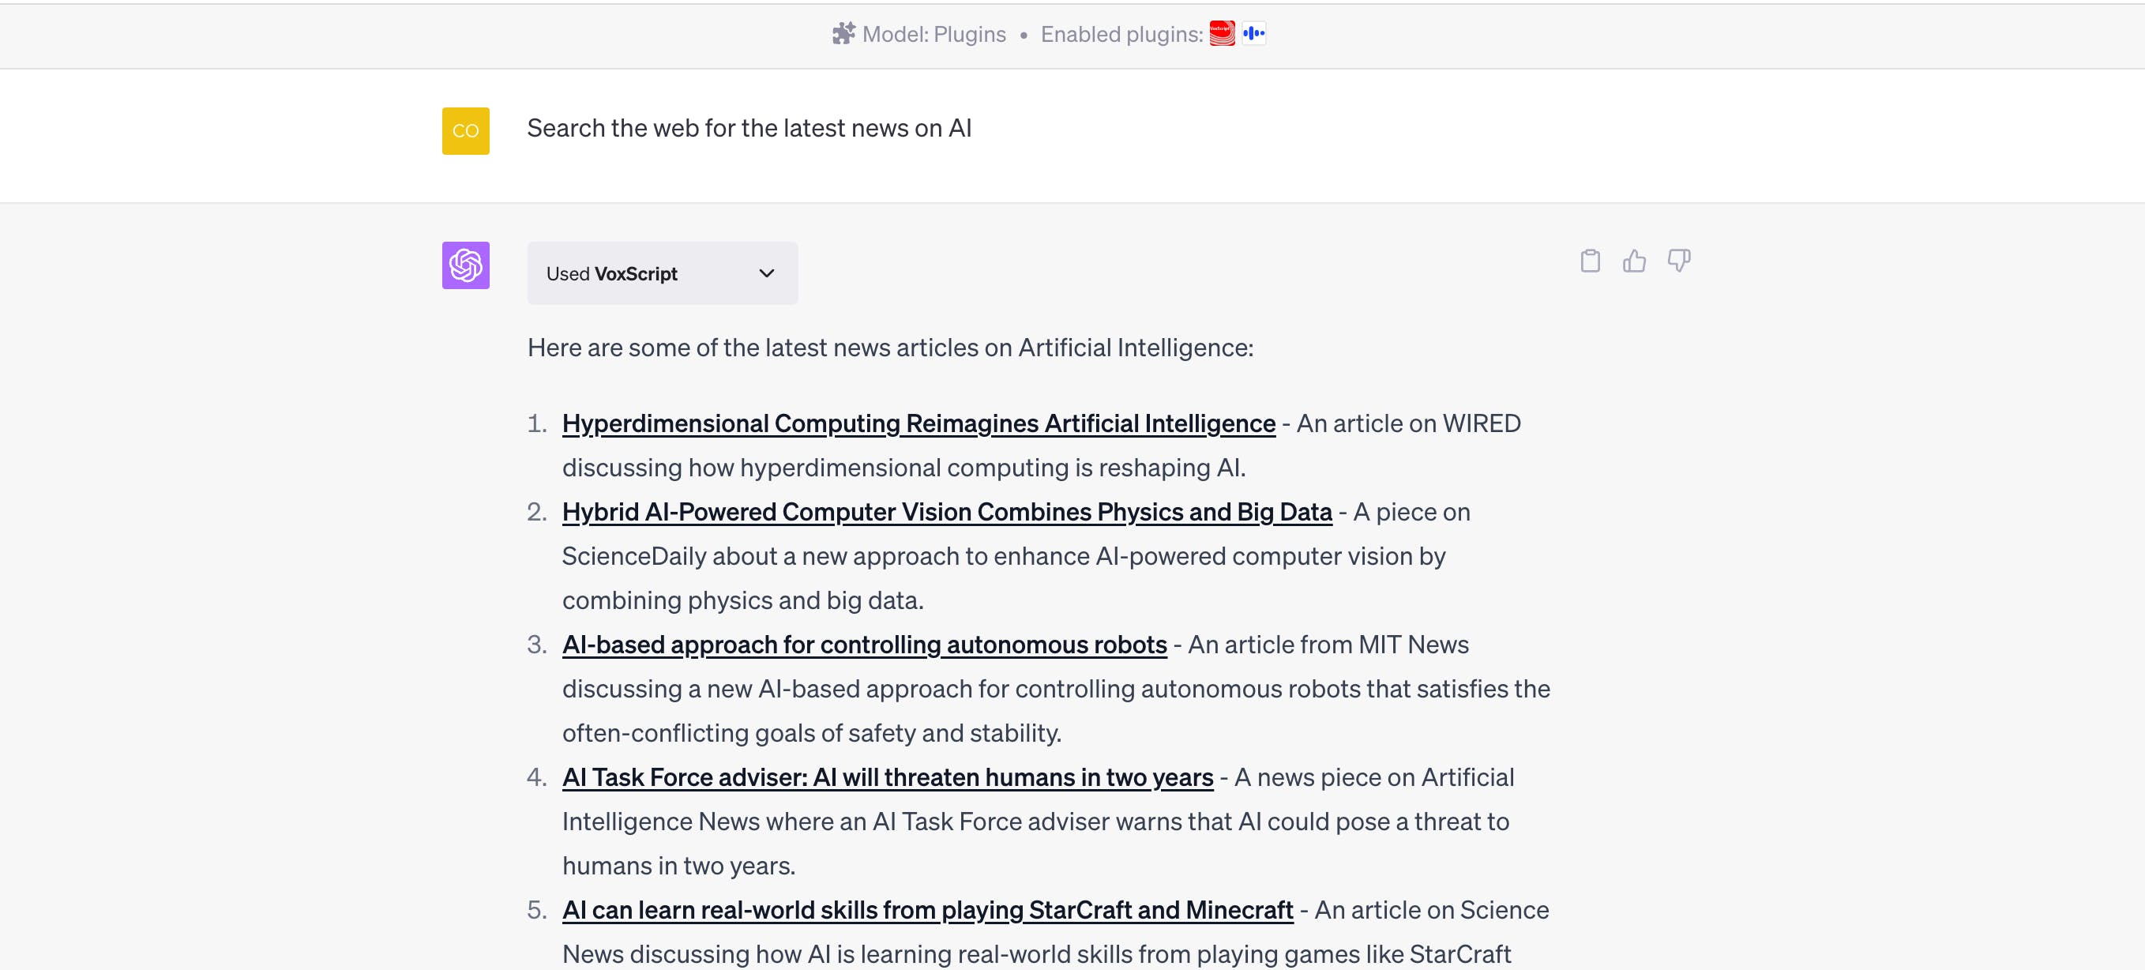2145x970 pixels.
Task: Click the yellow CO user avatar
Action: pos(465,130)
